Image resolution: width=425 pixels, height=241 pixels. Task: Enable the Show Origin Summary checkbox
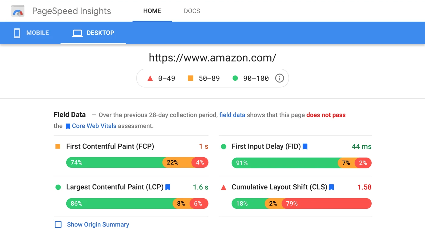[58, 224]
